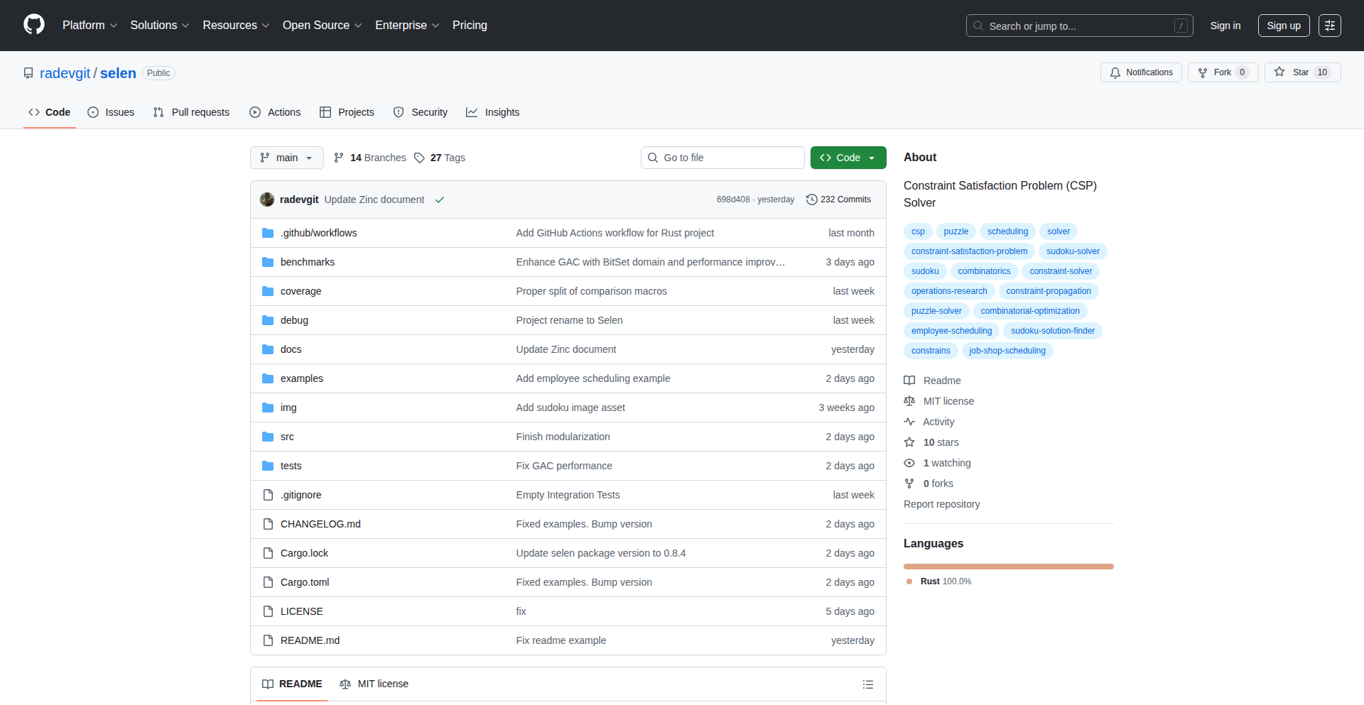This screenshot has height=705, width=1364.
Task: Click the Report repository link
Action: coord(941,504)
